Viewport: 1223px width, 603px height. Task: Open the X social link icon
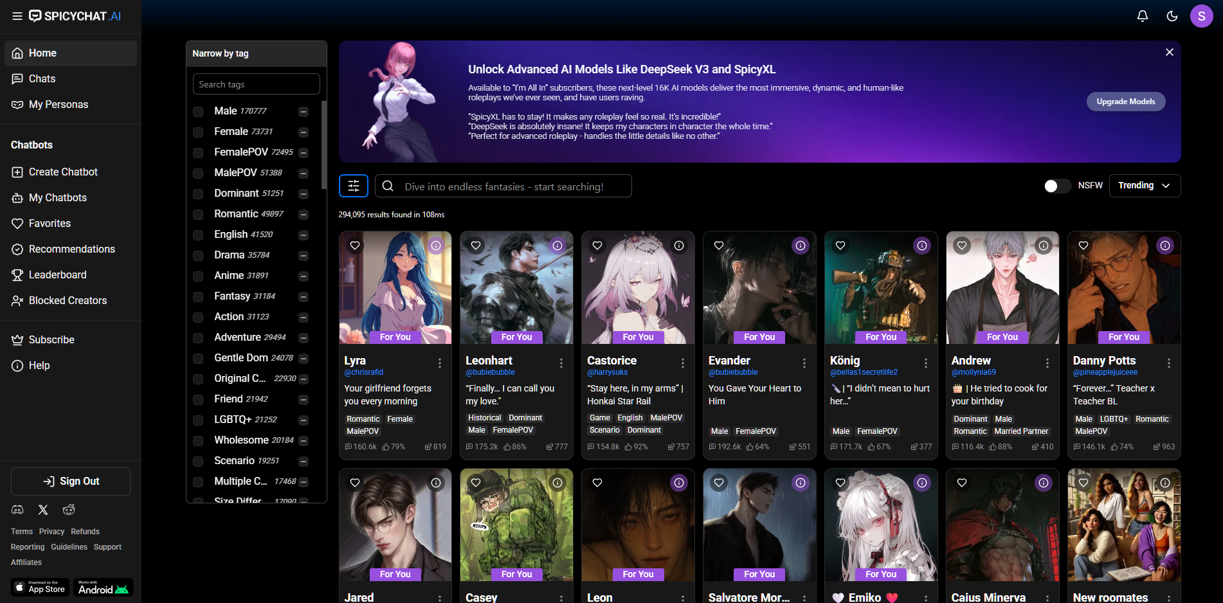click(x=43, y=510)
